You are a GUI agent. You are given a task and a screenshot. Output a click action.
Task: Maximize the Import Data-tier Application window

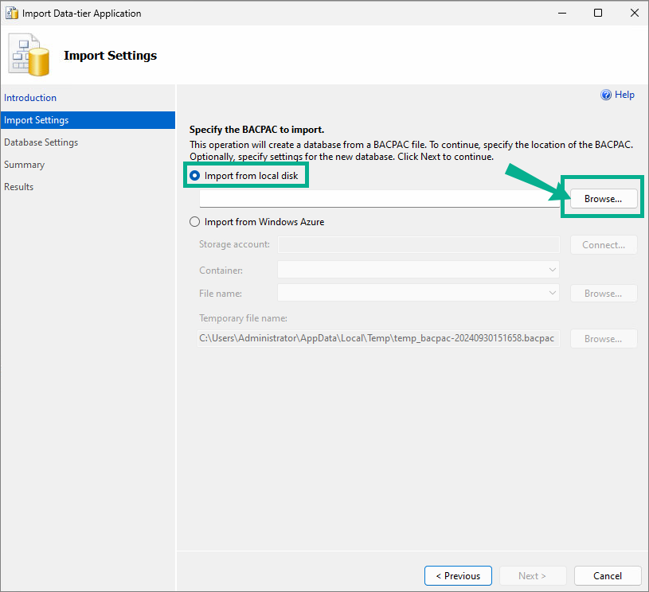coord(598,14)
